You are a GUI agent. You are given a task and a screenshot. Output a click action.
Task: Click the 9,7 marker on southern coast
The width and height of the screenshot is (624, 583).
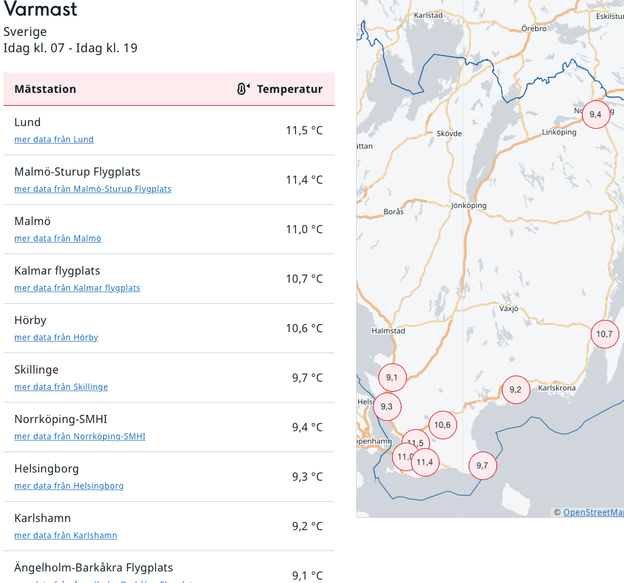click(x=482, y=465)
